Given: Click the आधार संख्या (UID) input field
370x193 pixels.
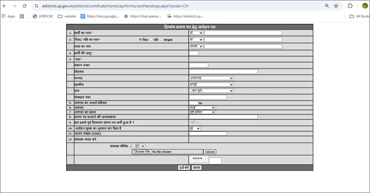Looking at the screenshot, I should 207,134.
